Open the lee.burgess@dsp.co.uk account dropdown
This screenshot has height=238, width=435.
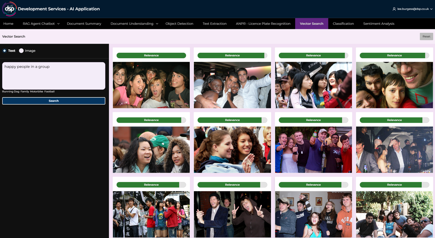point(414,9)
